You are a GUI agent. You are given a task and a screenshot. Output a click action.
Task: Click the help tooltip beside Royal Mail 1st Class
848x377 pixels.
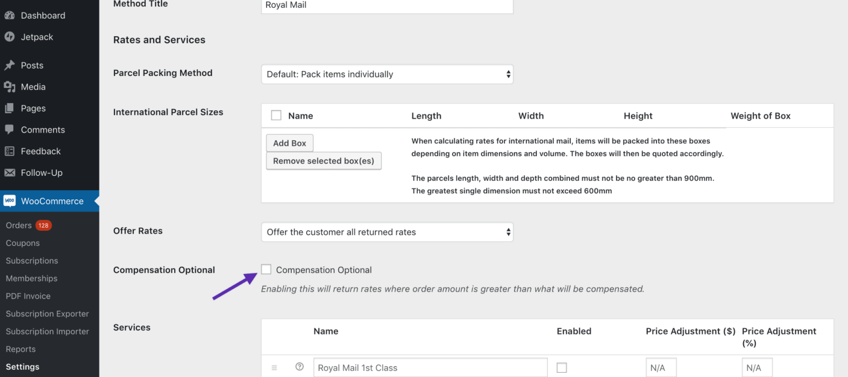click(x=300, y=366)
